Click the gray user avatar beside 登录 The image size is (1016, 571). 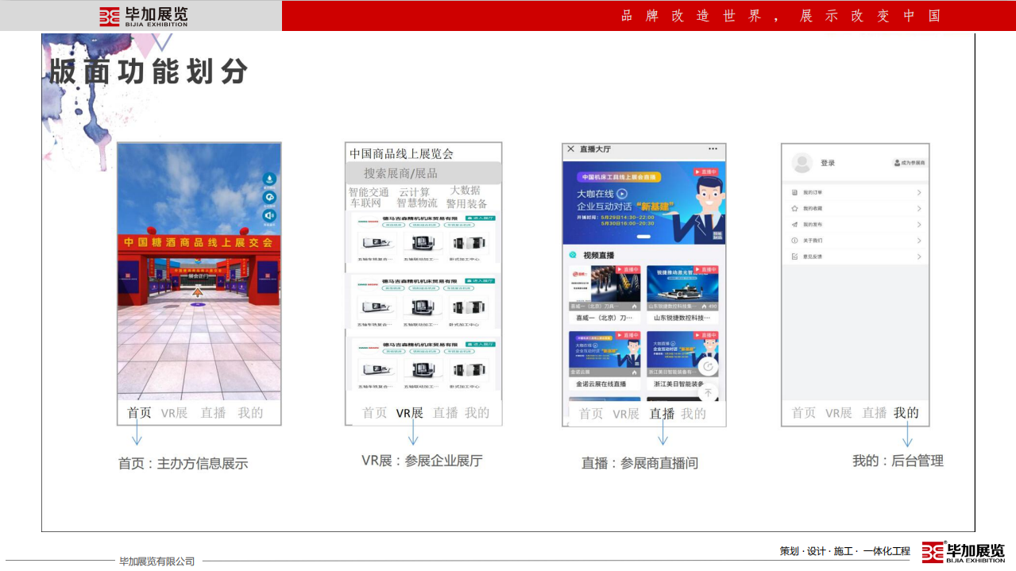pos(802,163)
